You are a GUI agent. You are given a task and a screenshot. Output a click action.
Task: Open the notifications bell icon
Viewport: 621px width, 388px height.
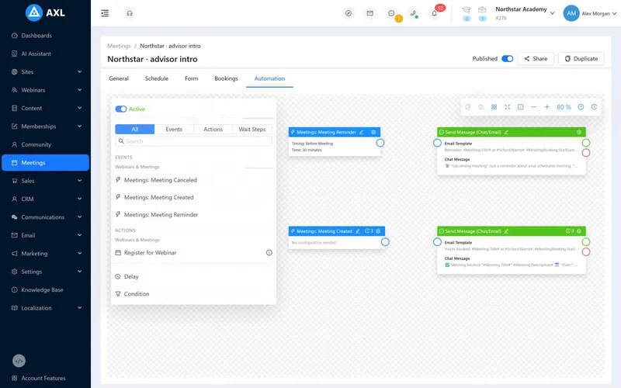[x=435, y=13]
